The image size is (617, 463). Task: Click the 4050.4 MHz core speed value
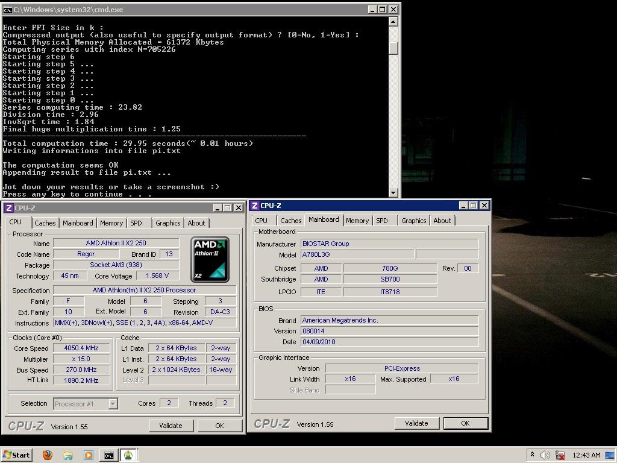tap(81, 348)
